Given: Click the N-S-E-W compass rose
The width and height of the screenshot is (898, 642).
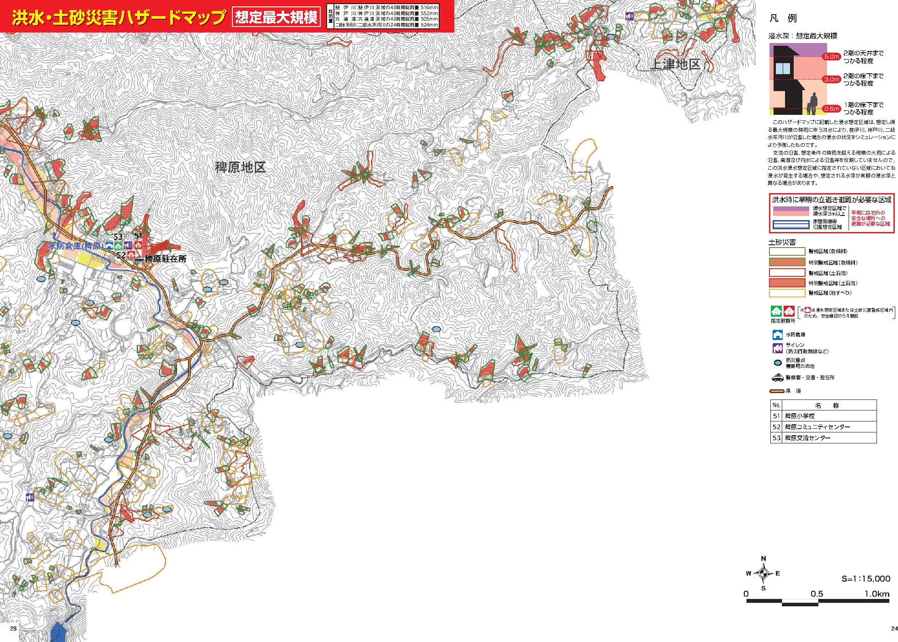Looking at the screenshot, I should [763, 573].
